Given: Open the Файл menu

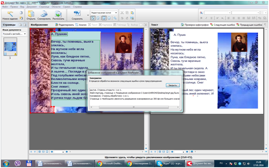Looking at the screenshot, I should click(x=5, y=7).
